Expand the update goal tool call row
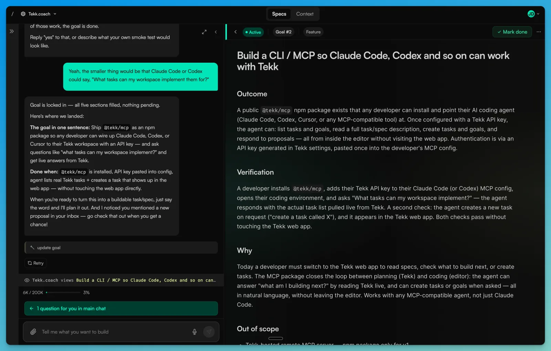The width and height of the screenshot is (551, 351). 121,248
